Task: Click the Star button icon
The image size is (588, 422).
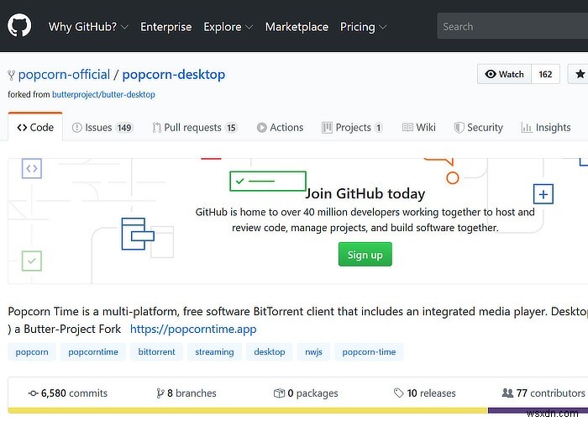Action: (580, 74)
